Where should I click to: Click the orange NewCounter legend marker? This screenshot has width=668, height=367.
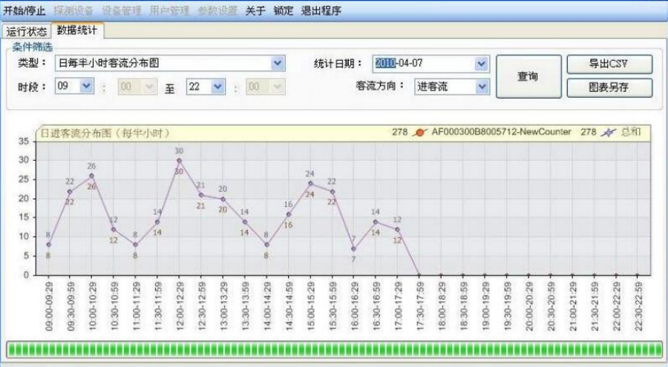[x=419, y=133]
